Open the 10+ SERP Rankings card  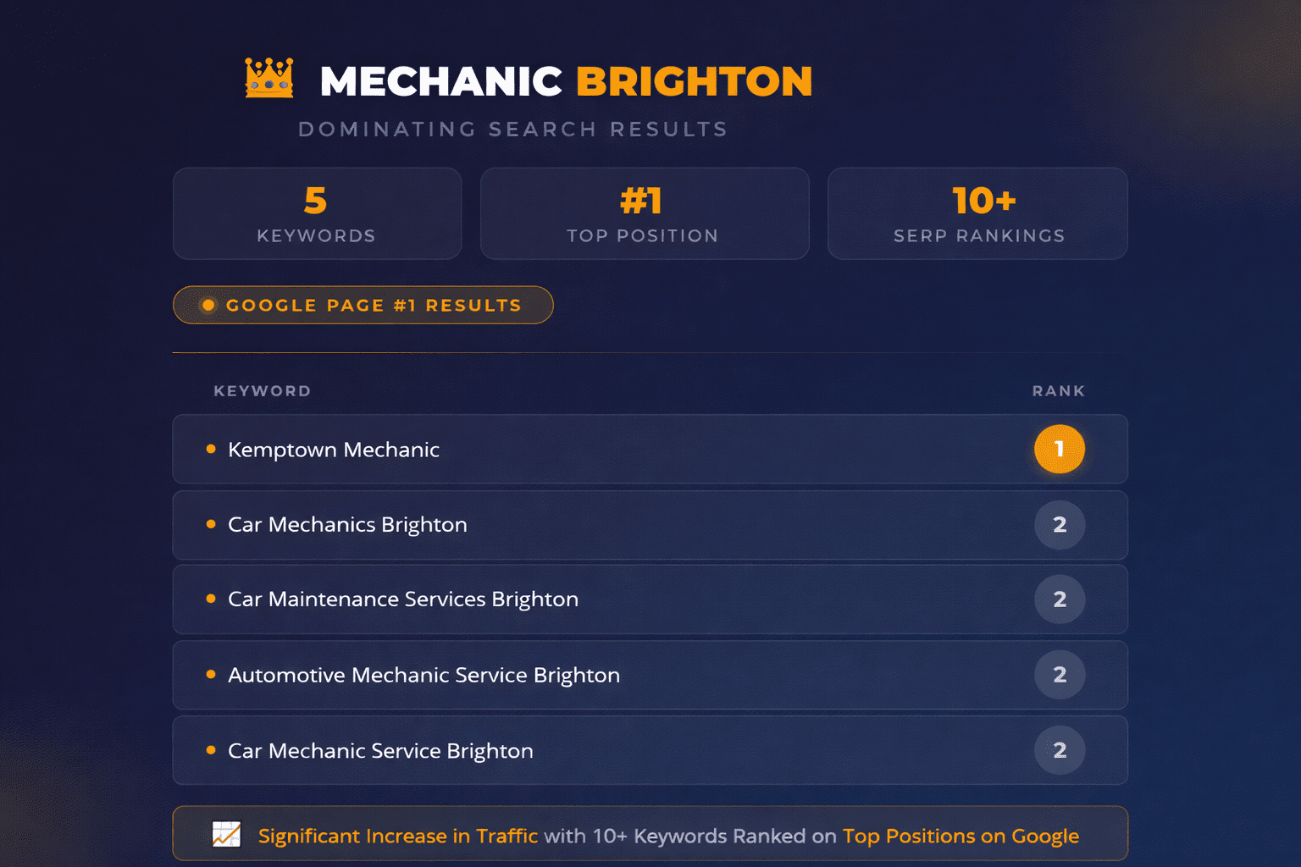977,213
